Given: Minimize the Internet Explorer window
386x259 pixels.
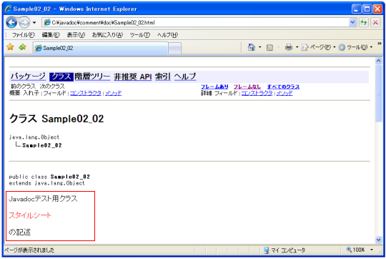Looking at the screenshot, I should [x=356, y=9].
